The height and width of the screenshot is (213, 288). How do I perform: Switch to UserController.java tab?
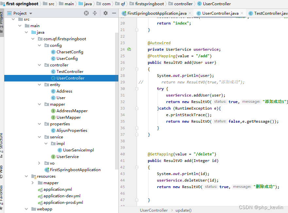220,13
